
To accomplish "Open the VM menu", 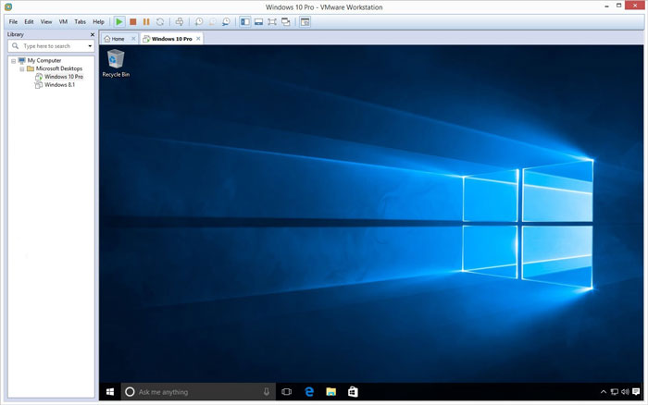I will (63, 21).
